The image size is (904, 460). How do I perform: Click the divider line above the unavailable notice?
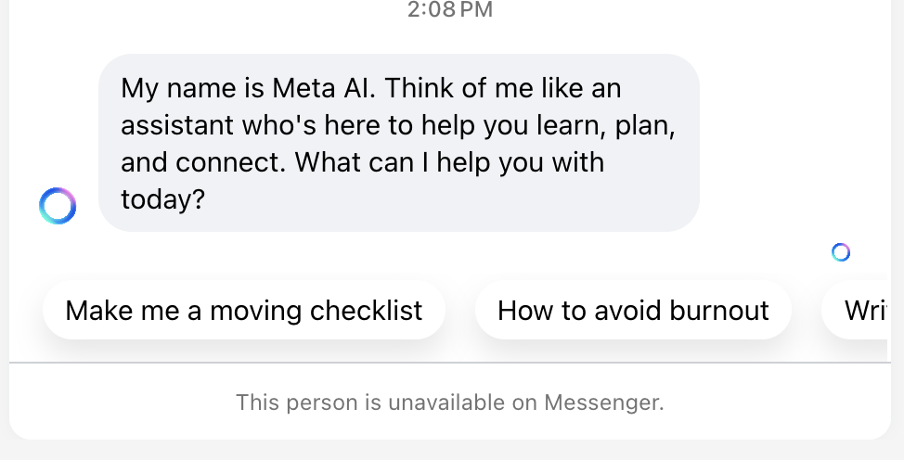tap(450, 363)
